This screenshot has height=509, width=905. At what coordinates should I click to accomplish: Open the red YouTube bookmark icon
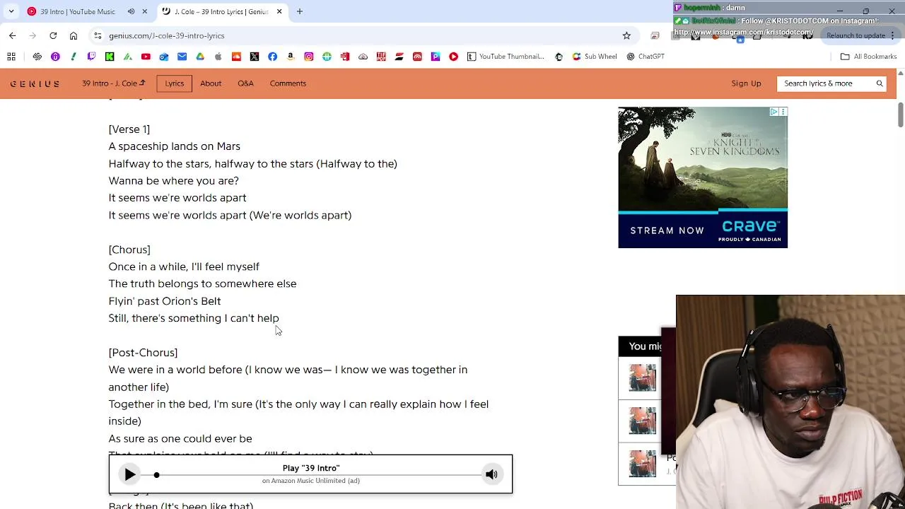pyautogui.click(x=146, y=57)
